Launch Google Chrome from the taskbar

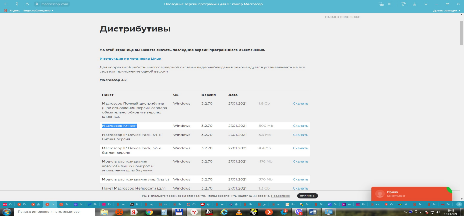coord(149,212)
